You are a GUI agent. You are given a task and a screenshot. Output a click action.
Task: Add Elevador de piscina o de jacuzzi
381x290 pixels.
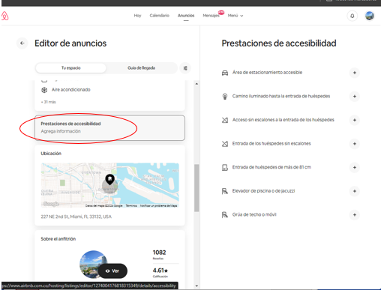tap(354, 191)
